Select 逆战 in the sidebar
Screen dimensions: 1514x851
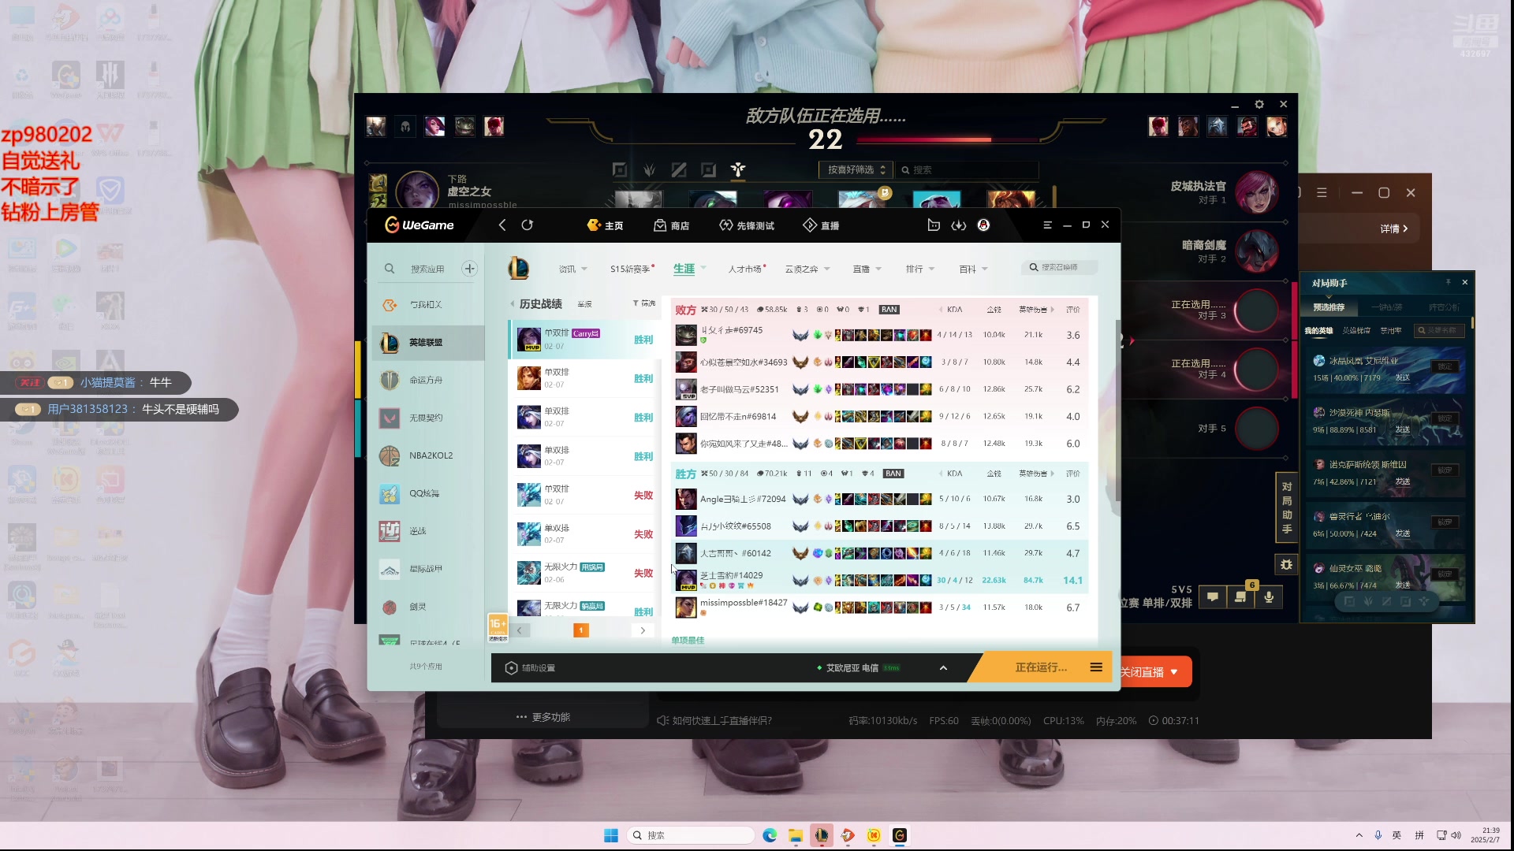click(428, 531)
